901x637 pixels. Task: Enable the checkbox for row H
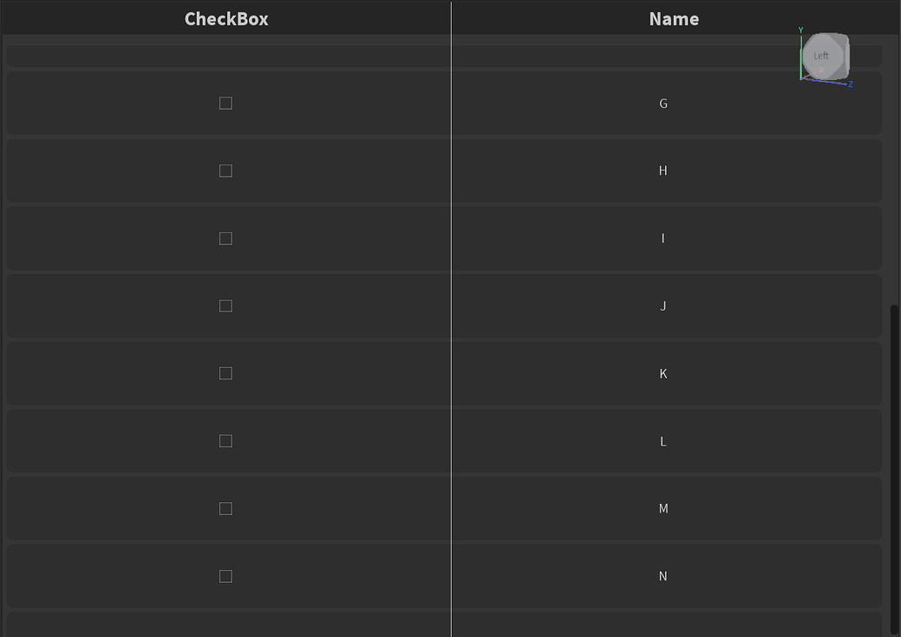coord(225,171)
